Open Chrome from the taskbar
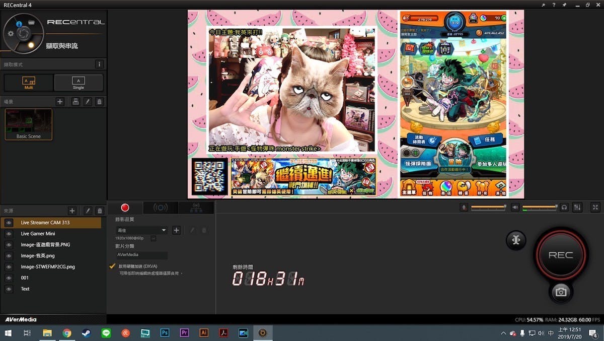Screen dimensions: 604x341 [66, 333]
